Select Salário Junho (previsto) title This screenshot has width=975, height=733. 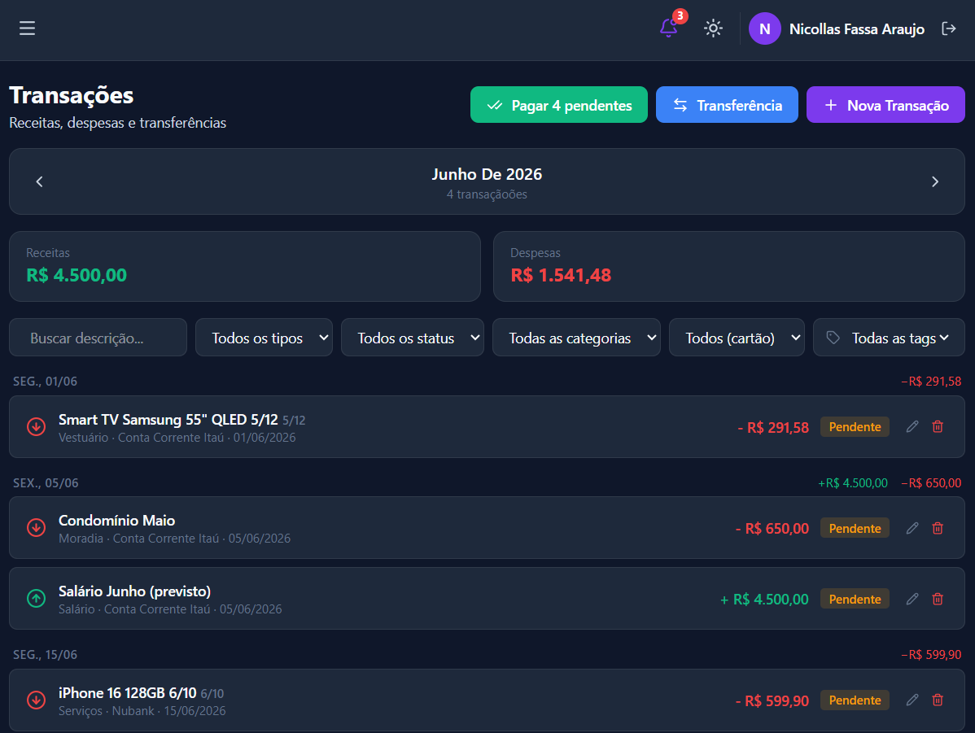(134, 591)
